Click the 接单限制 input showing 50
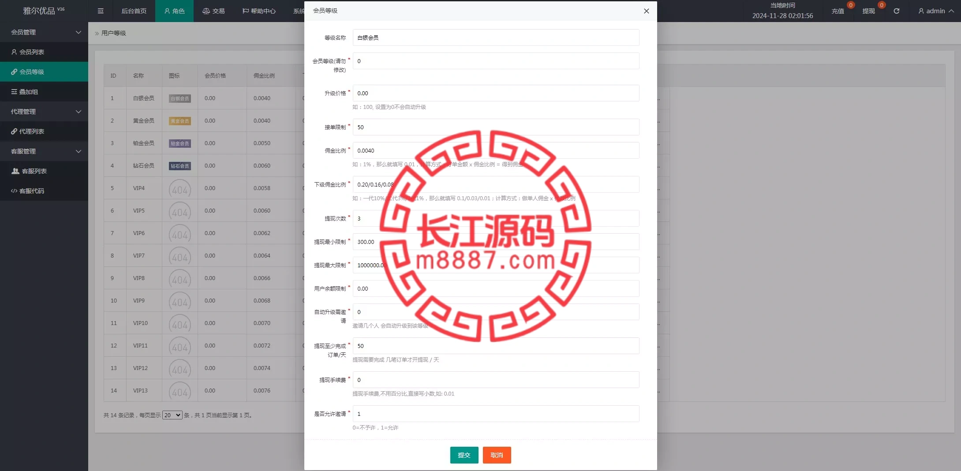The height and width of the screenshot is (471, 961). click(x=496, y=127)
